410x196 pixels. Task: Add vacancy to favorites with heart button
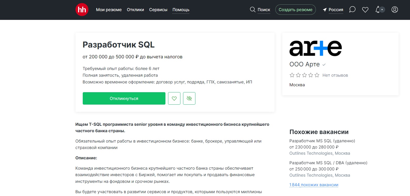(x=174, y=98)
